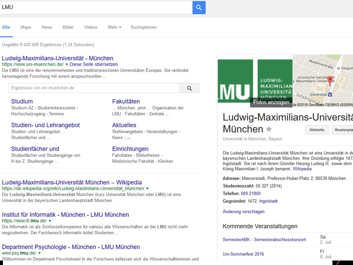
Task: Click the map thumbnail of the university
Action: [323, 81]
